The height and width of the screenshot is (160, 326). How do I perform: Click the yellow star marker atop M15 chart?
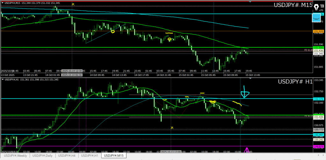[73, 4]
